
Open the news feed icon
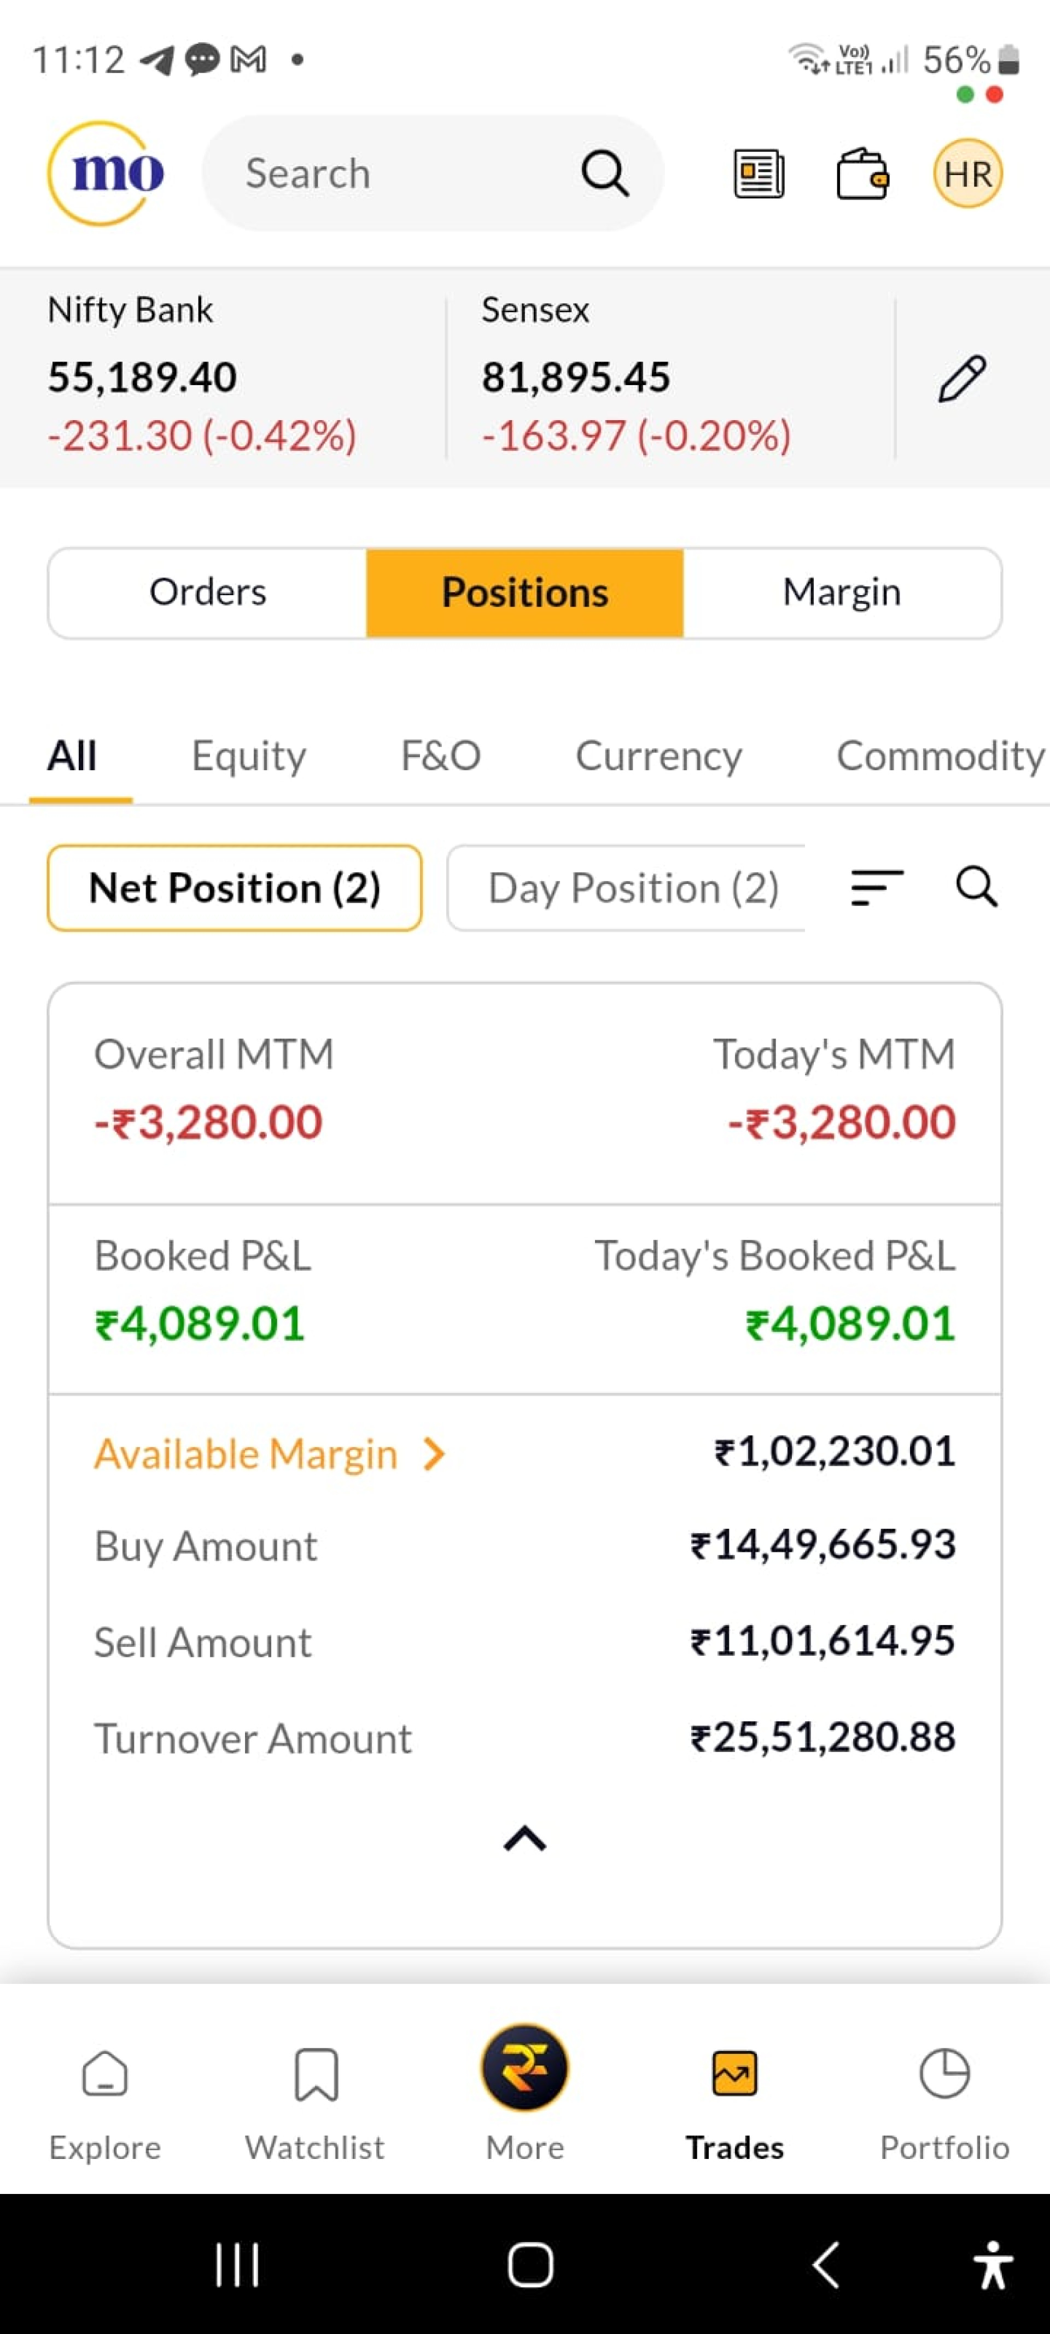[759, 173]
